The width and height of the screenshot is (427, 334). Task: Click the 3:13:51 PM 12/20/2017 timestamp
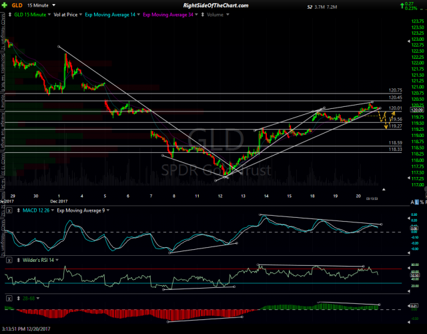pyautogui.click(x=26, y=329)
